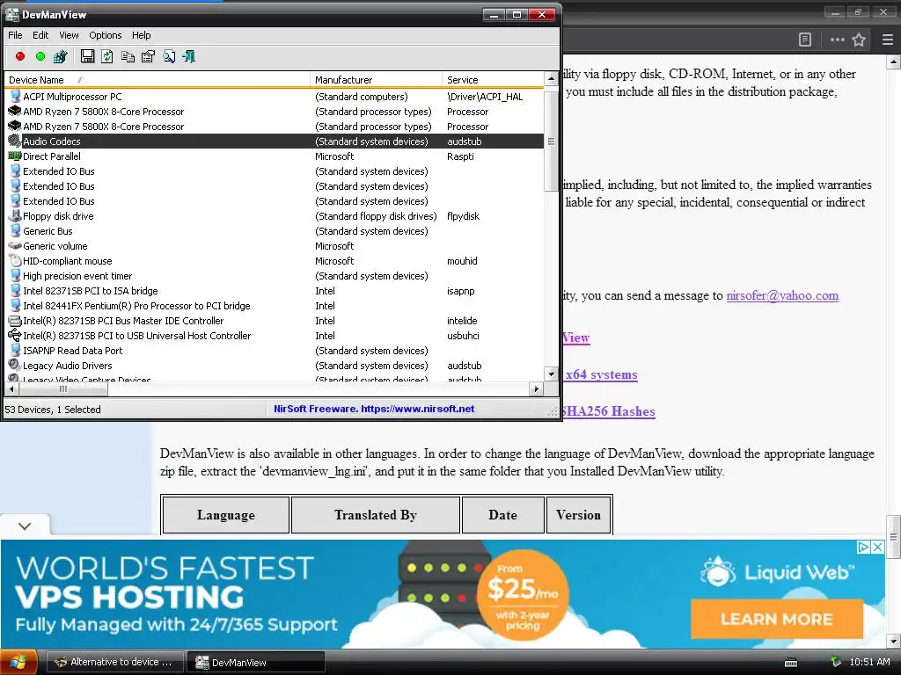Click USB icon of Universal Host Controller row
Image resolution: width=901 pixels, height=675 pixels.
pos(15,335)
